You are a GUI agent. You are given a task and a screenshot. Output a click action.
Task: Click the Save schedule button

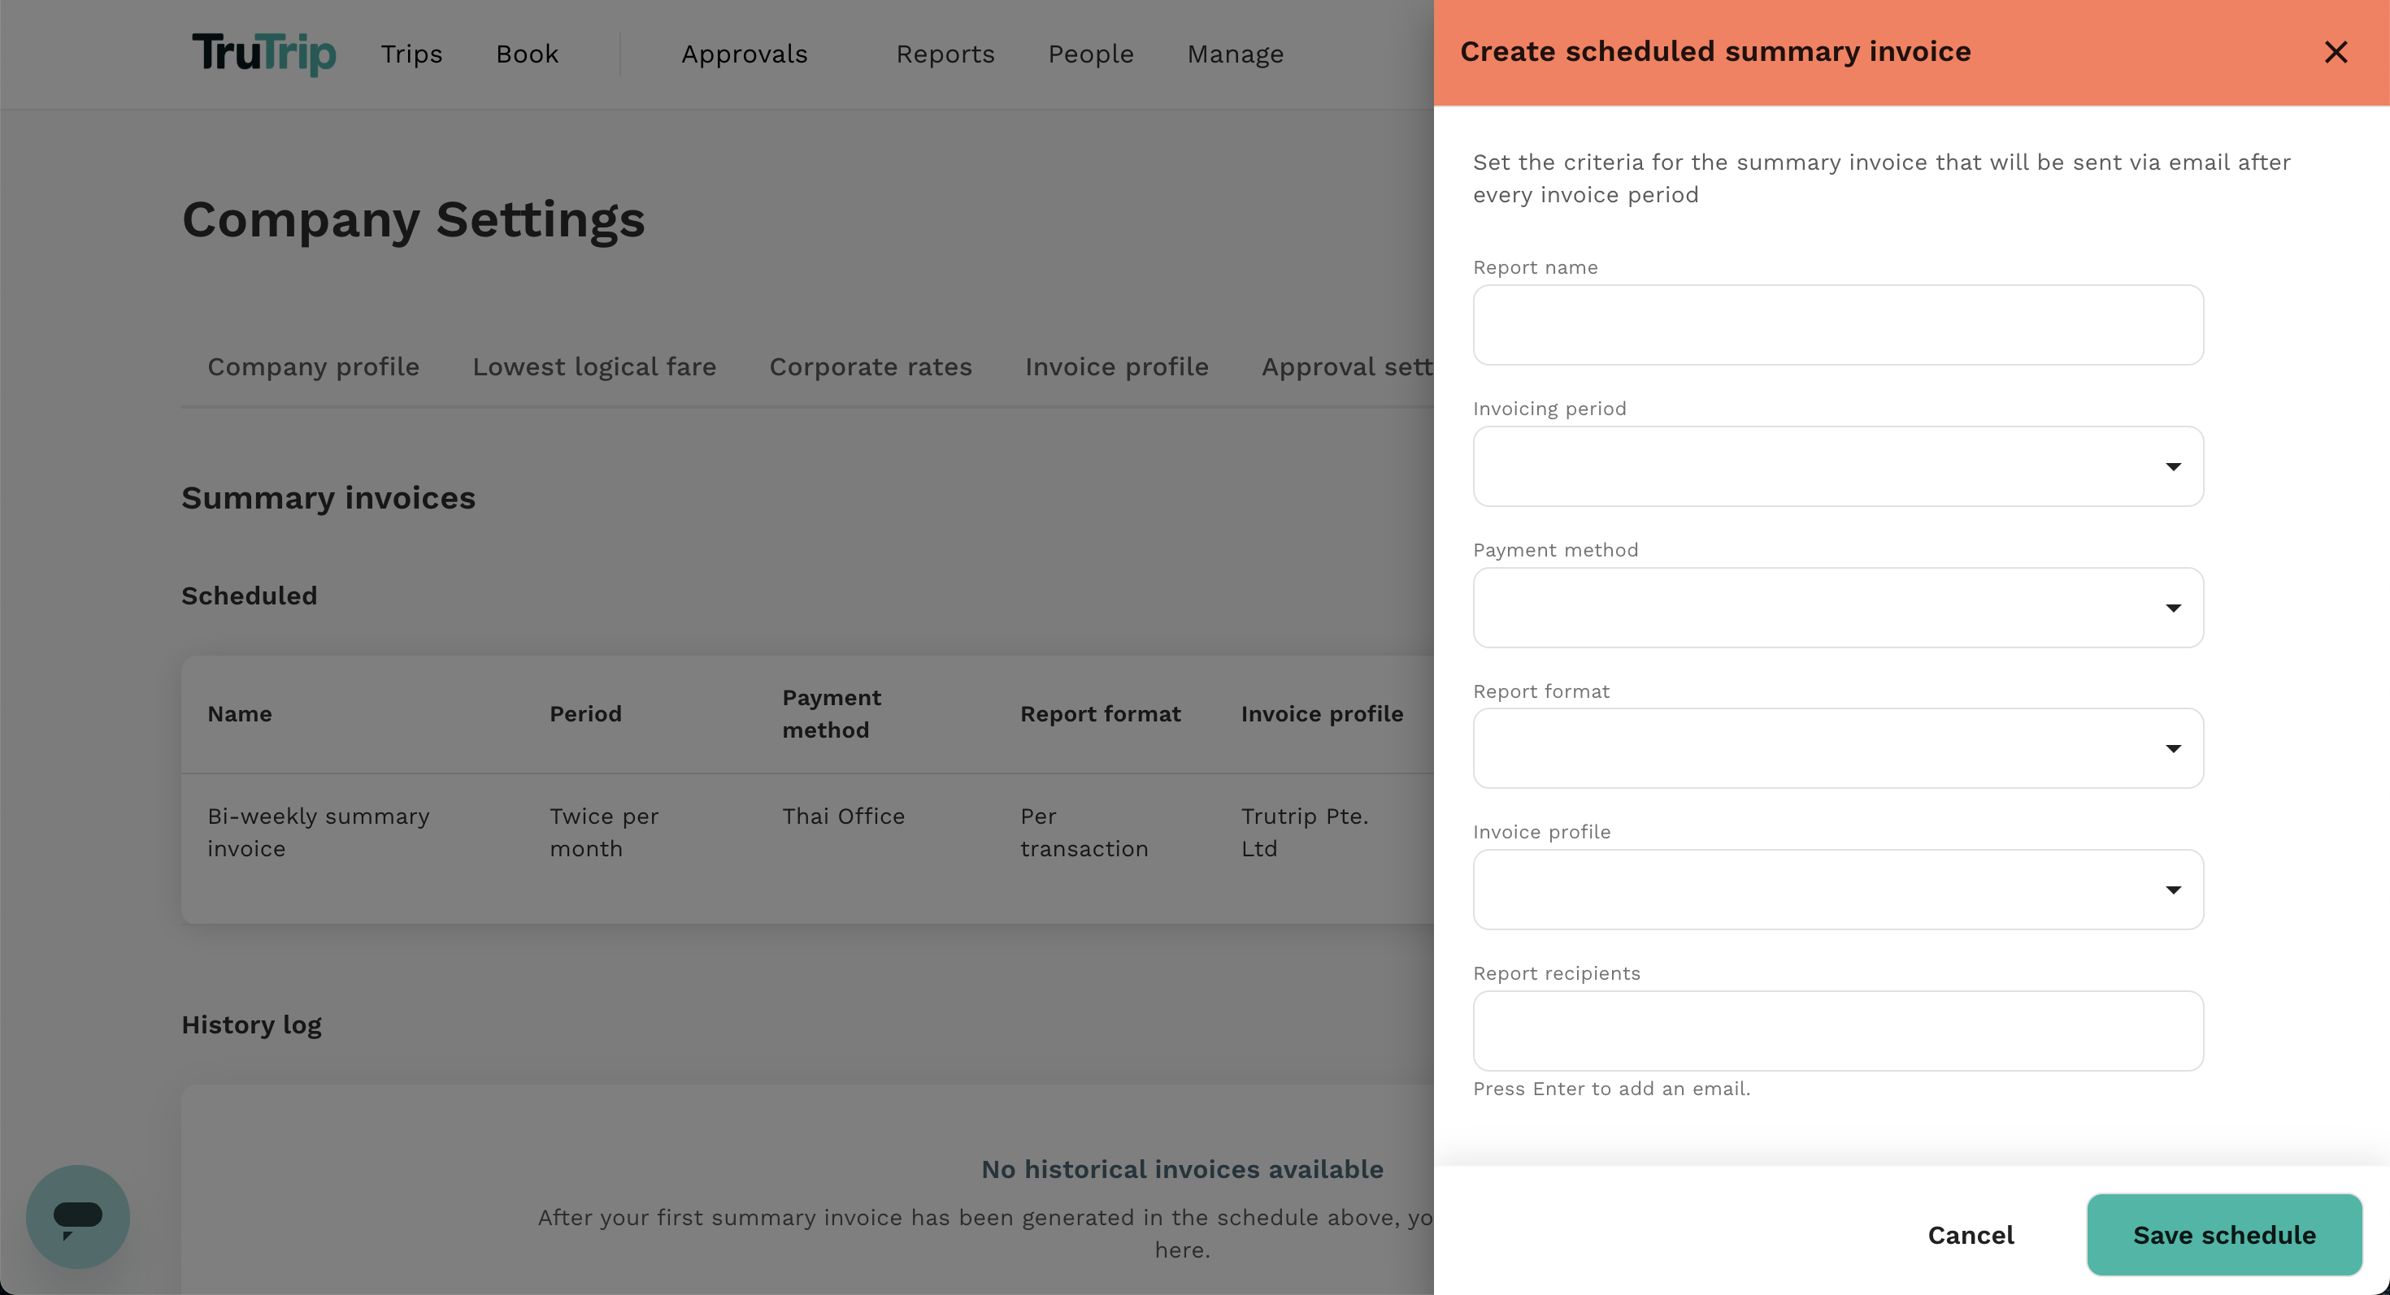point(2224,1234)
